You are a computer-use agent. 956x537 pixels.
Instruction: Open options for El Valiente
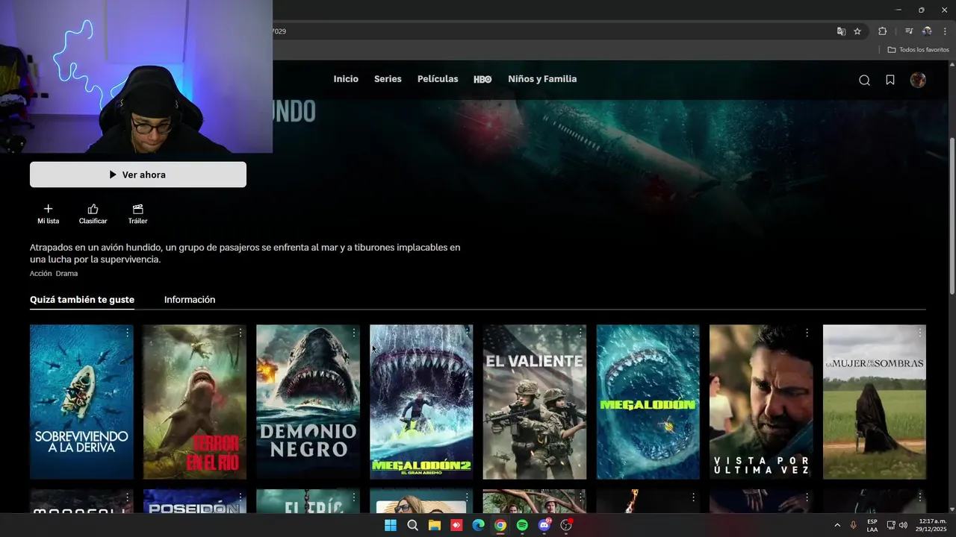[x=580, y=333]
